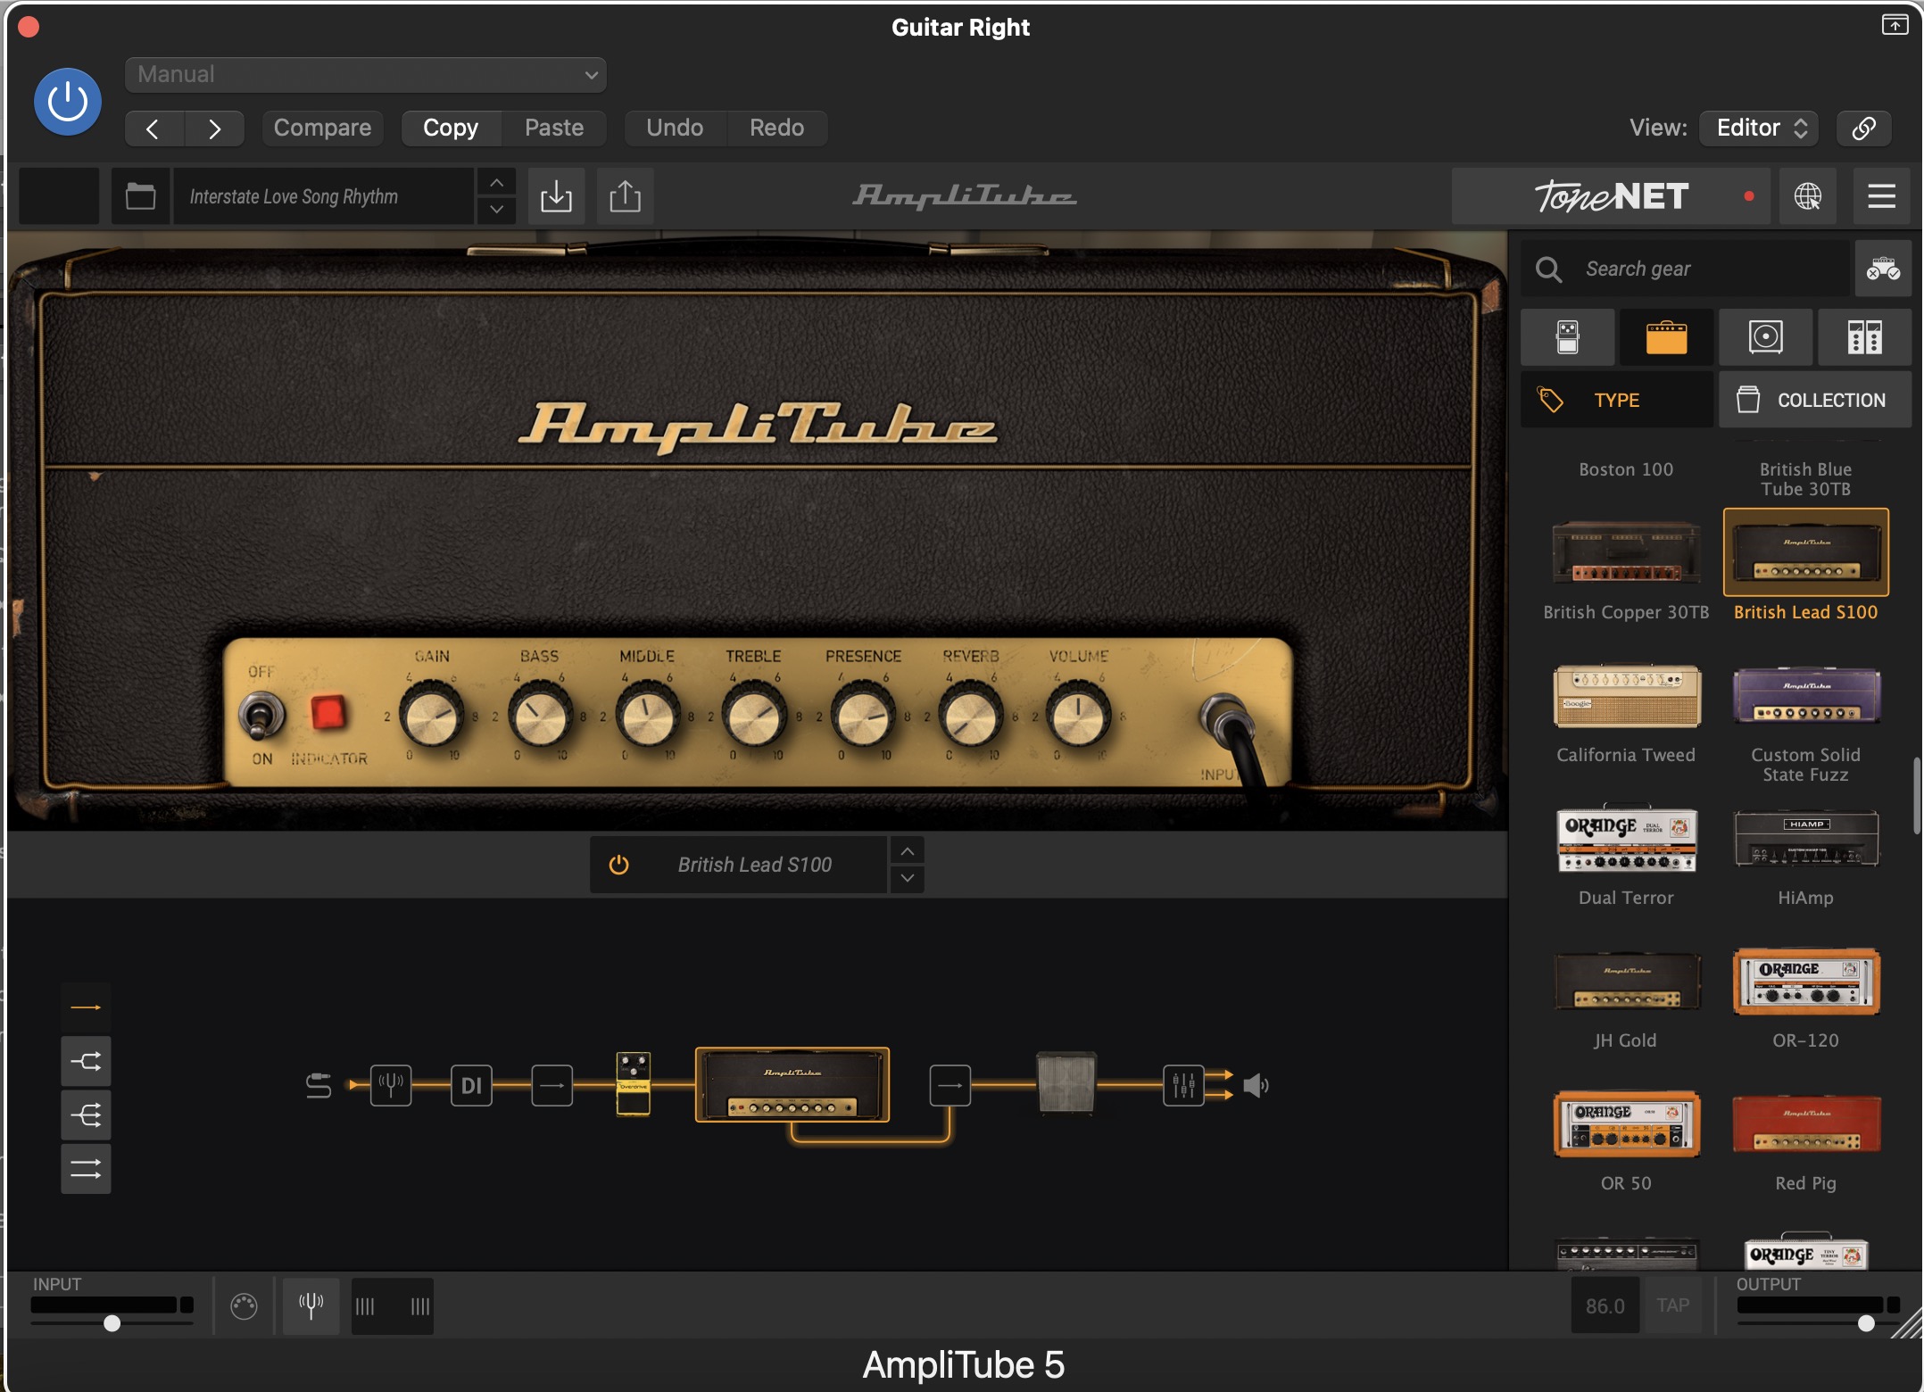Open the View Editor dropdown
Viewport: 1924px width, 1392px height.
(1759, 128)
